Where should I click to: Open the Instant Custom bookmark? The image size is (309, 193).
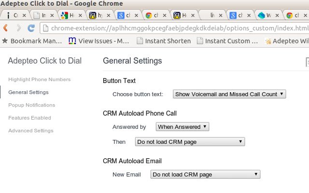click(227, 41)
